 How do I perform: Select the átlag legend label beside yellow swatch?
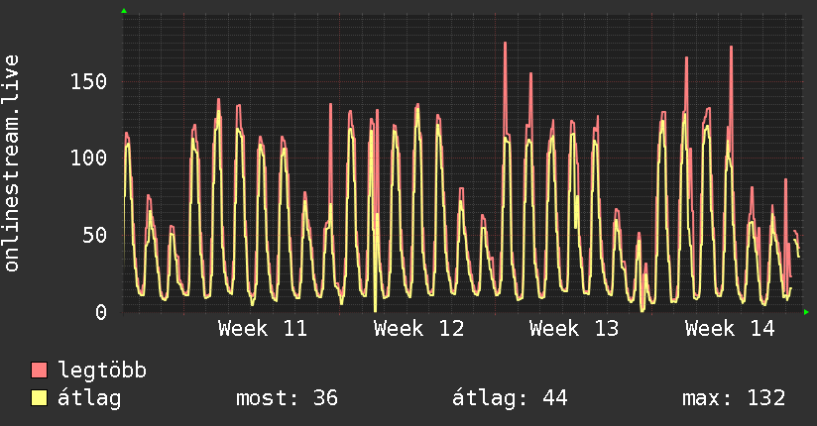89,398
